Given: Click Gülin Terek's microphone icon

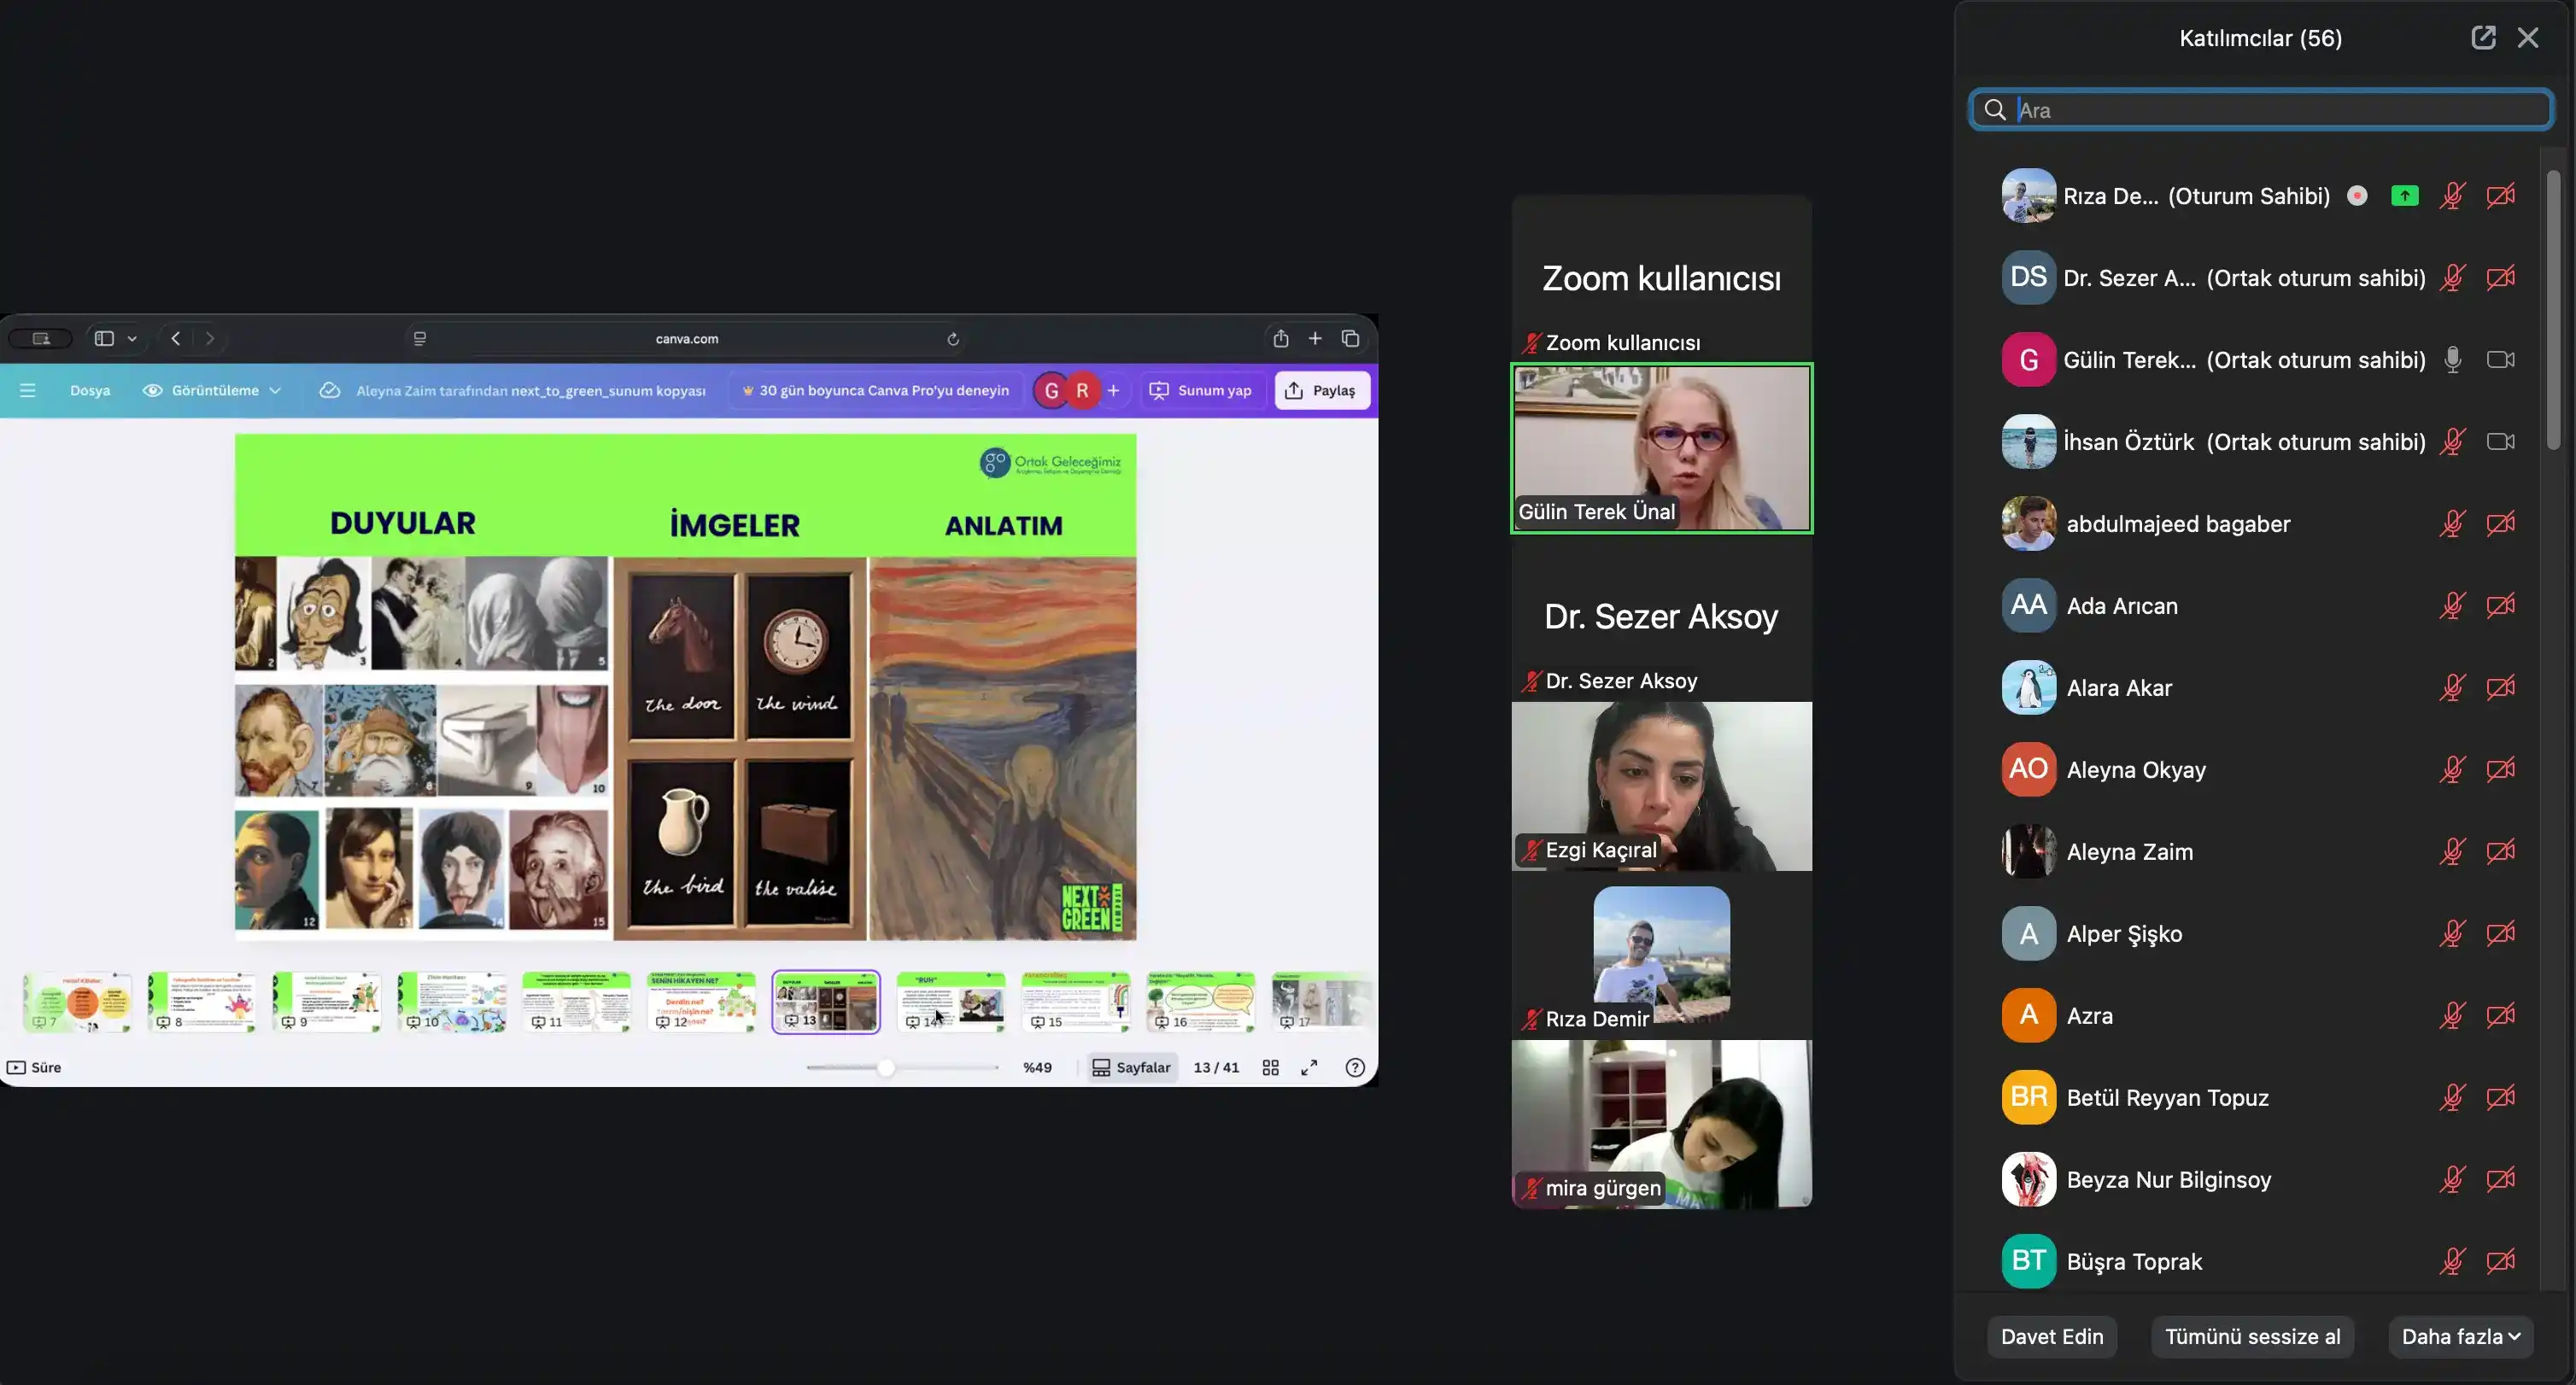Looking at the screenshot, I should [2452, 360].
